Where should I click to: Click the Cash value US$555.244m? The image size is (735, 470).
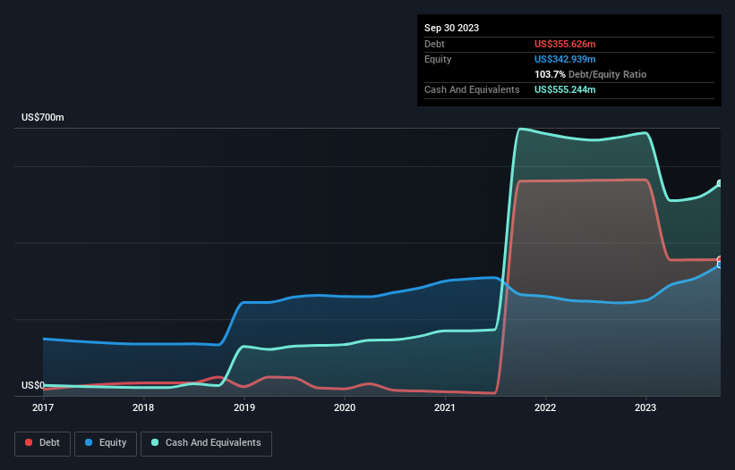coord(565,89)
